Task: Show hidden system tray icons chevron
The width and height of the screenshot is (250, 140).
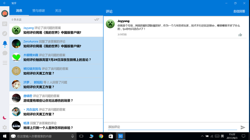Action: point(202,136)
